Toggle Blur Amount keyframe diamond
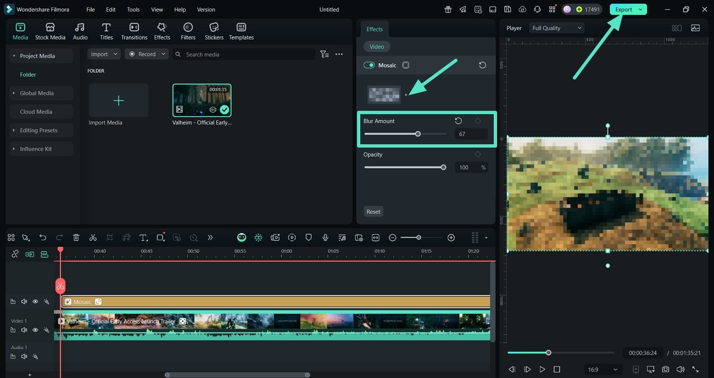 (477, 121)
